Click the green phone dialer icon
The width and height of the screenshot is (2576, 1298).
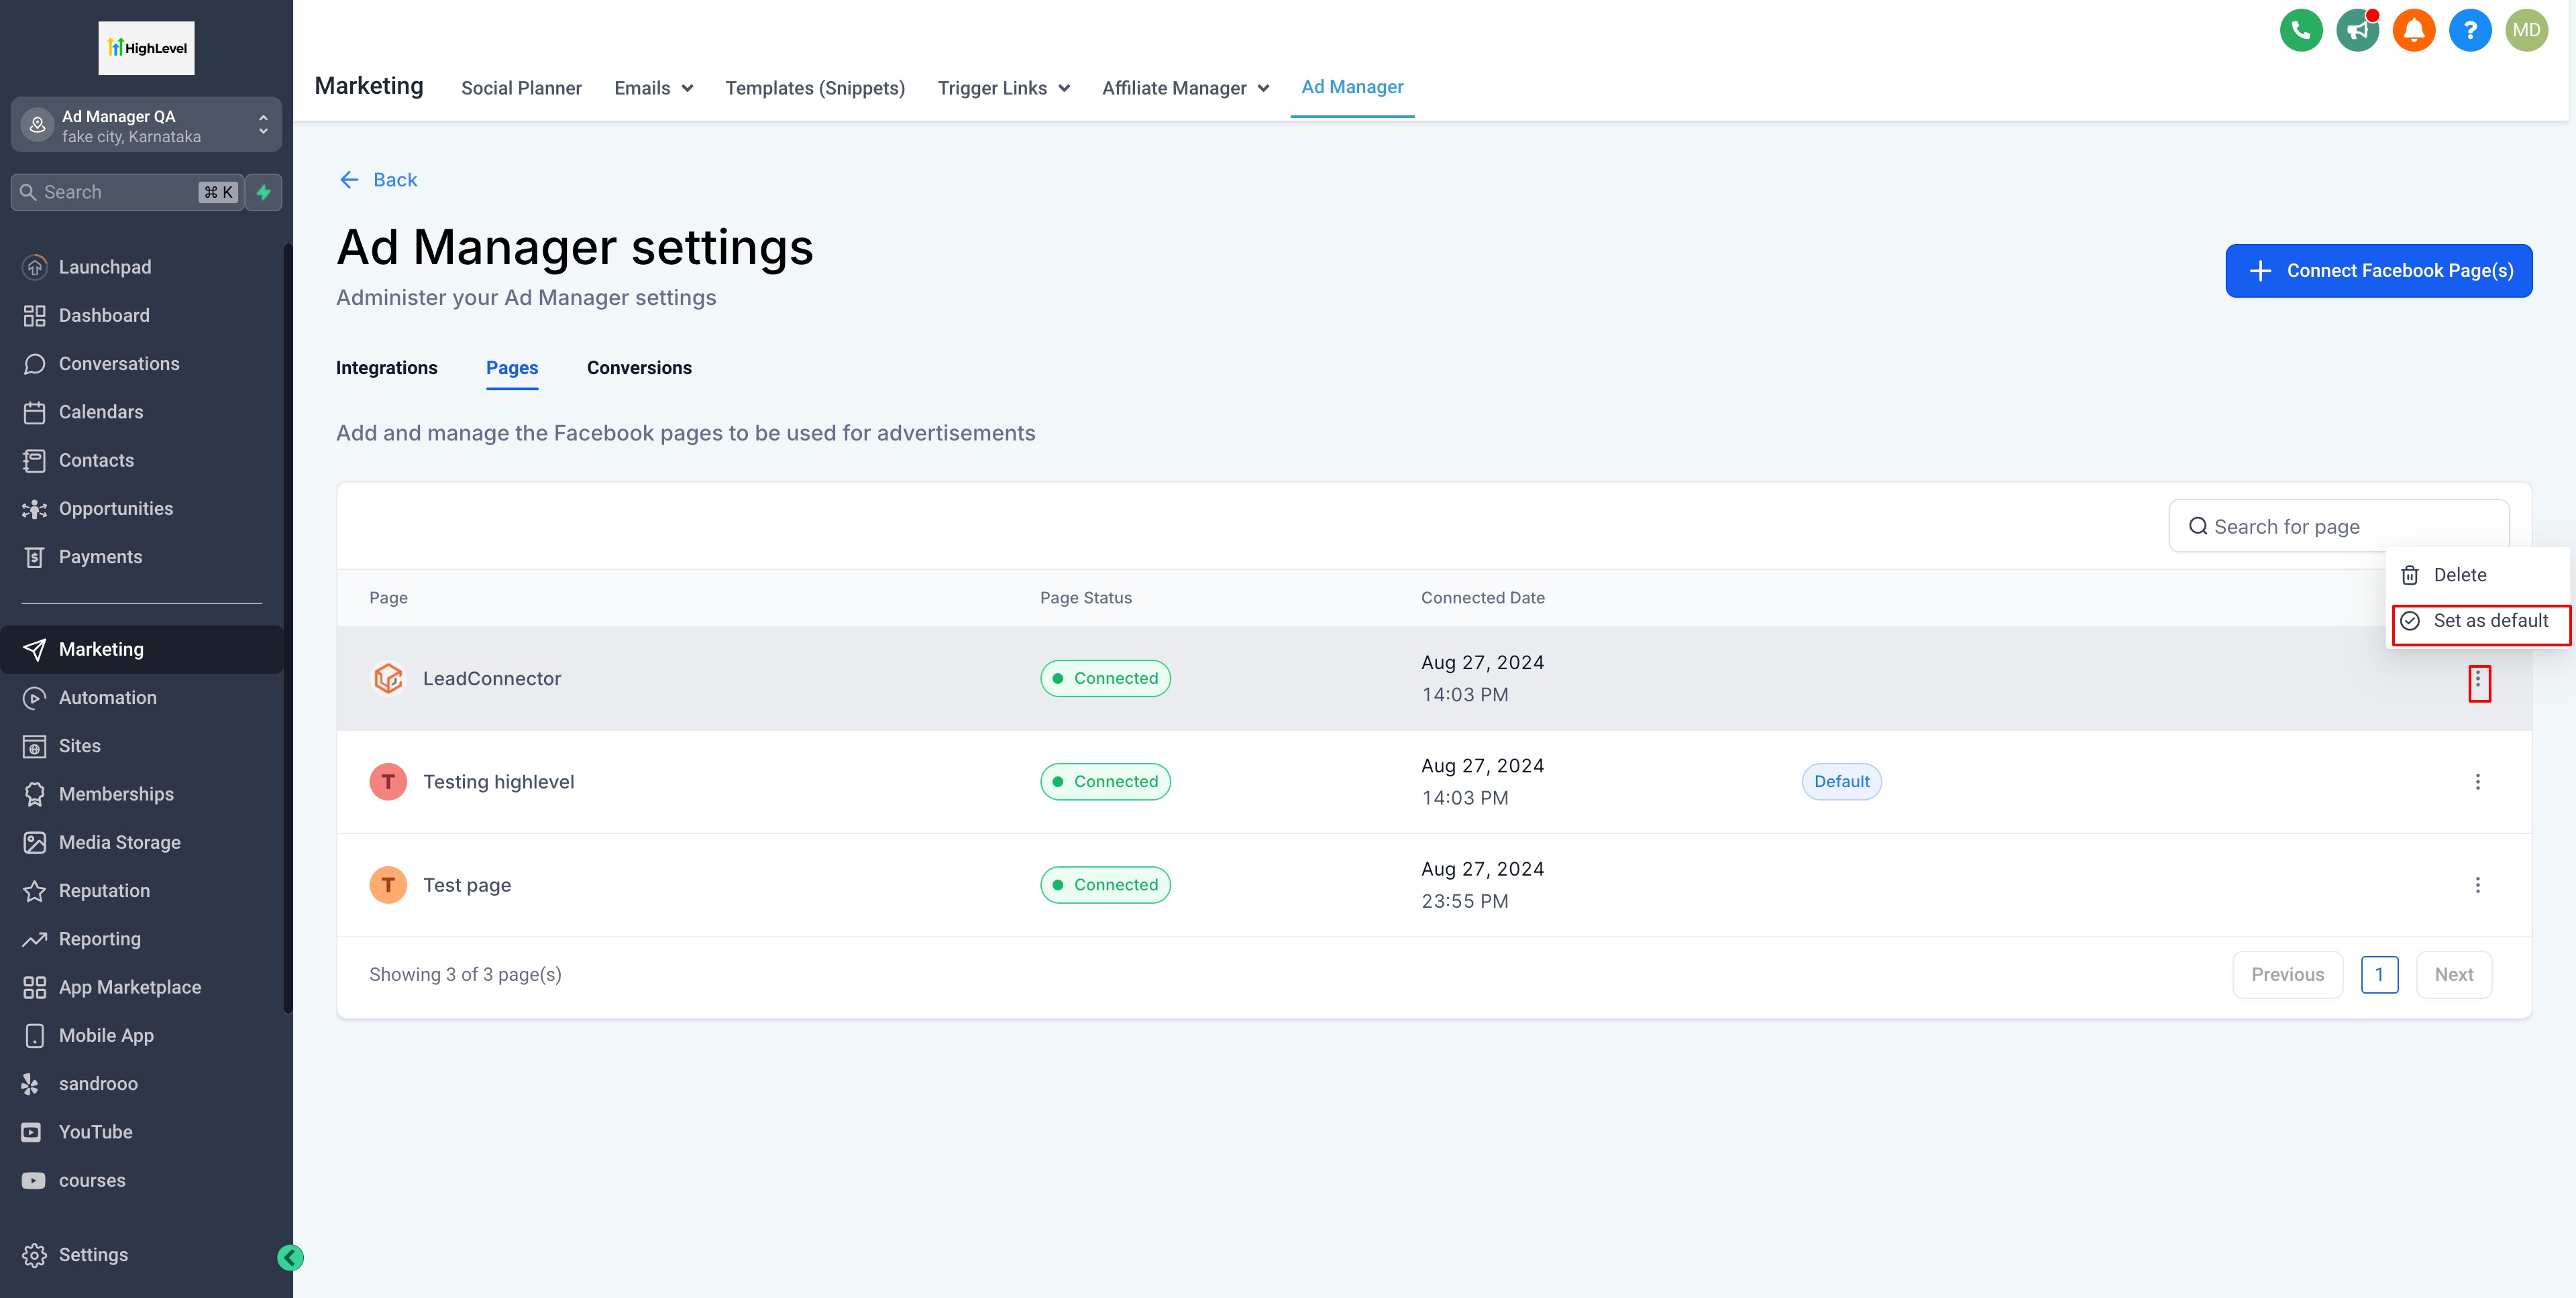(2300, 30)
